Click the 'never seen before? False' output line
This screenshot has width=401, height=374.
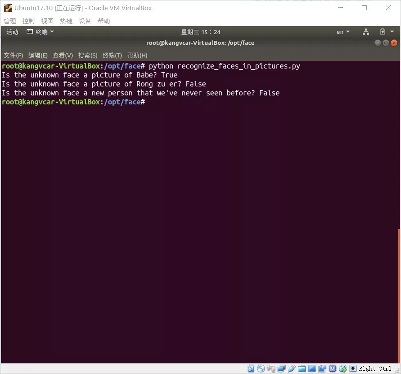coord(141,93)
